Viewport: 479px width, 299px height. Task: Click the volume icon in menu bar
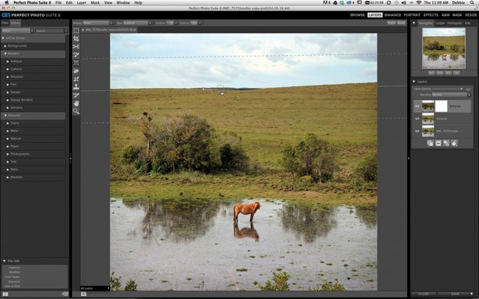point(403,3)
